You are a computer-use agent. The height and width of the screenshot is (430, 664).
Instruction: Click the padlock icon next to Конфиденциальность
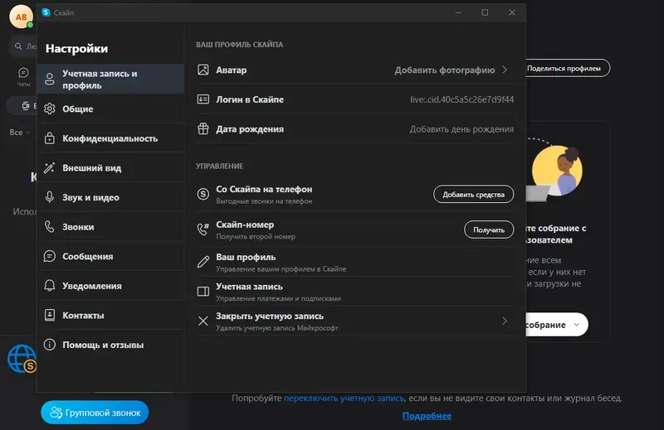[50, 138]
